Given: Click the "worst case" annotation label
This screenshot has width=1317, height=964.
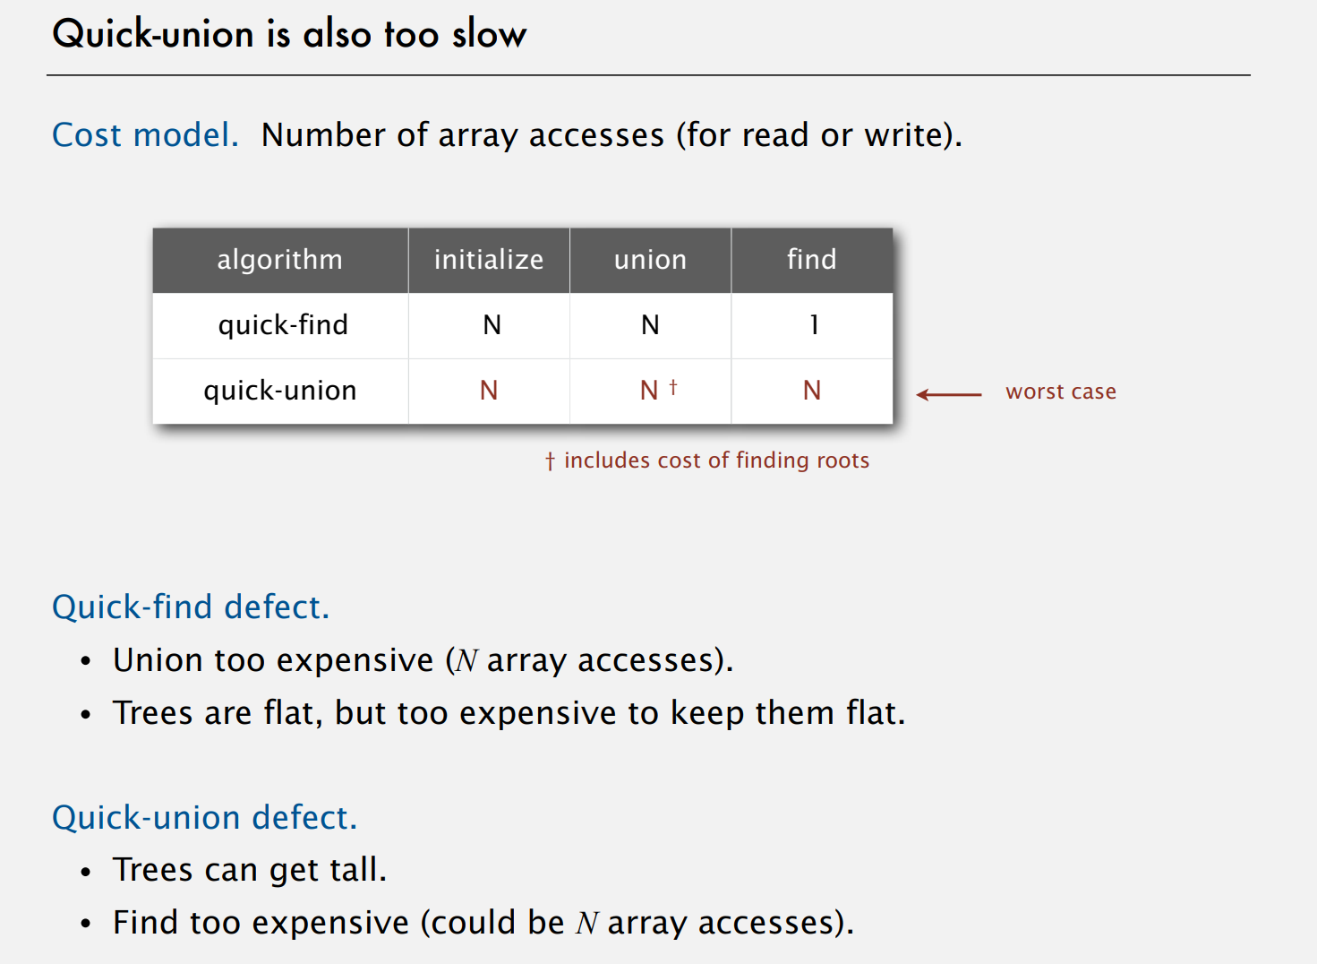Looking at the screenshot, I should 1061,392.
